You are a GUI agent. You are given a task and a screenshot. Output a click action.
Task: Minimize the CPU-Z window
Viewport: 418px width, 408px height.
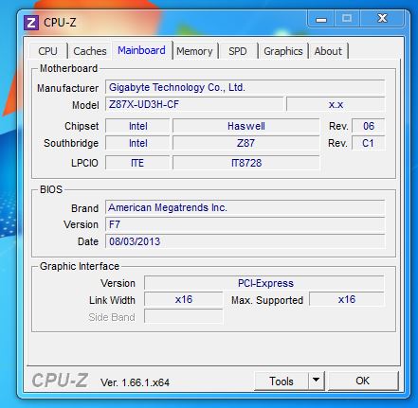click(x=321, y=19)
